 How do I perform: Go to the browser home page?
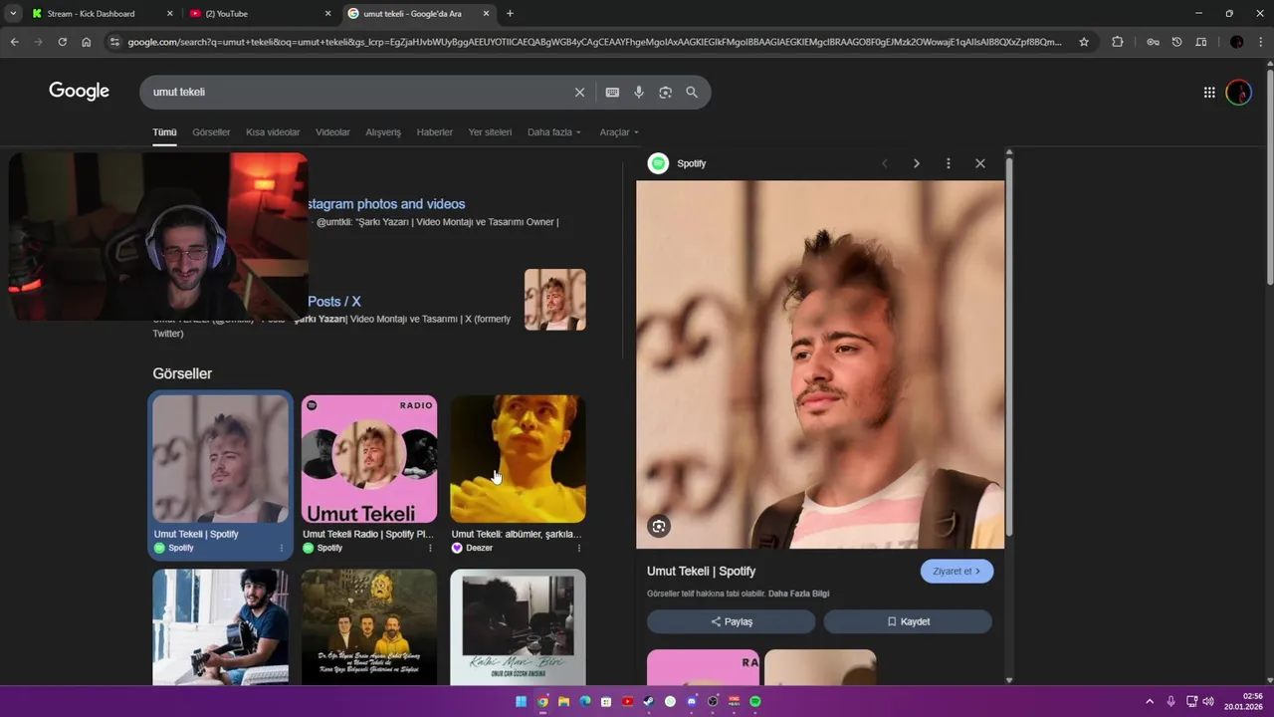tap(87, 42)
